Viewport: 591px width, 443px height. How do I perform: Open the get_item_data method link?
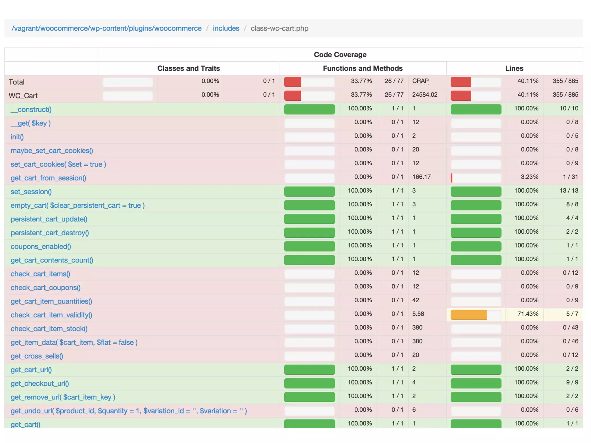point(74,342)
